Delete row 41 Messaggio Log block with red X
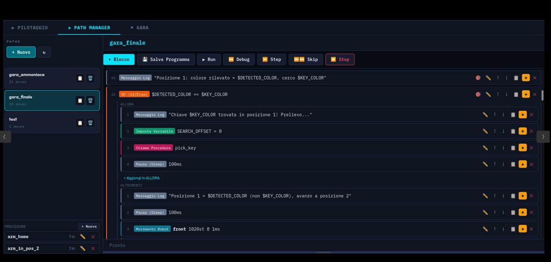The height and width of the screenshot is (262, 551). 534,78
